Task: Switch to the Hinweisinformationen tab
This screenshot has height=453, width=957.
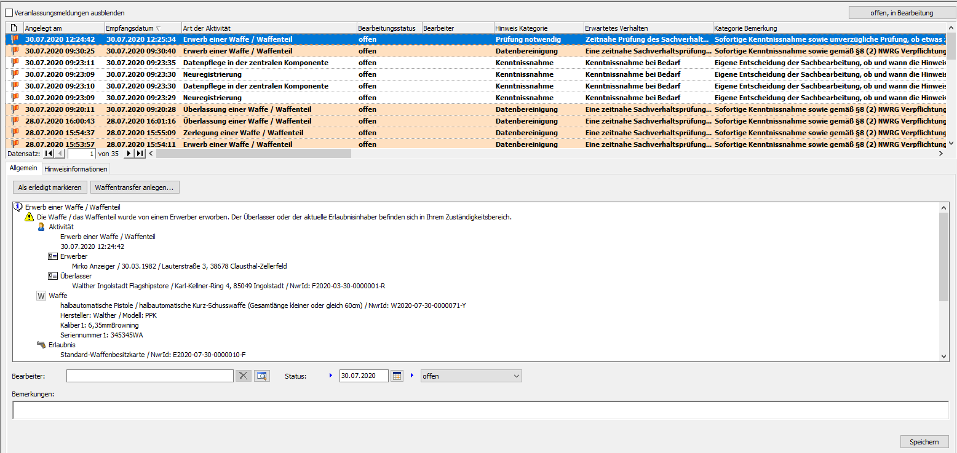Action: (x=76, y=169)
